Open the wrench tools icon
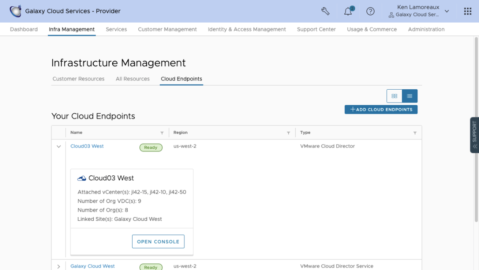This screenshot has height=270, width=479. [326, 11]
